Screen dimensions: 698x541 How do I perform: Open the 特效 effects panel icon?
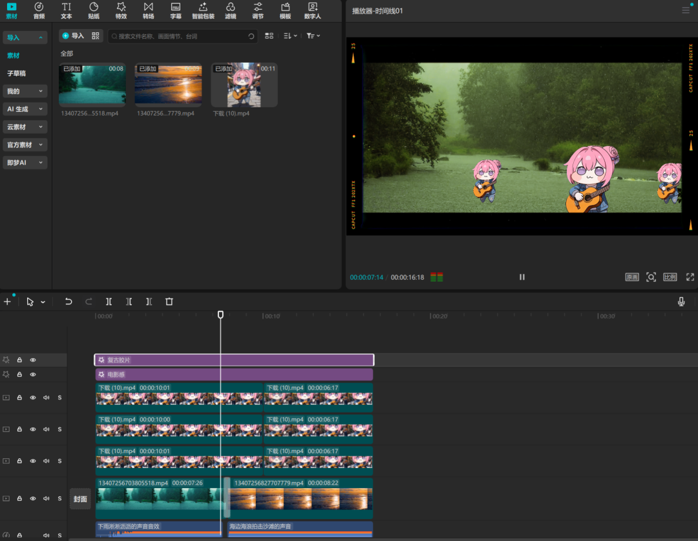point(121,10)
